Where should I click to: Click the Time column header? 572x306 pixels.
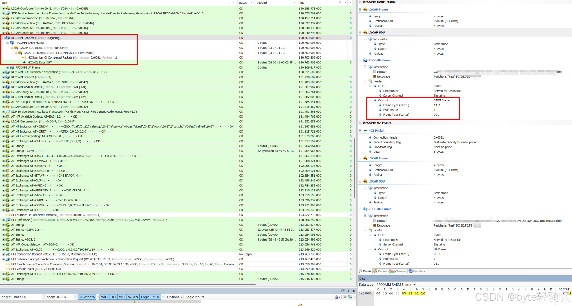(301, 3)
